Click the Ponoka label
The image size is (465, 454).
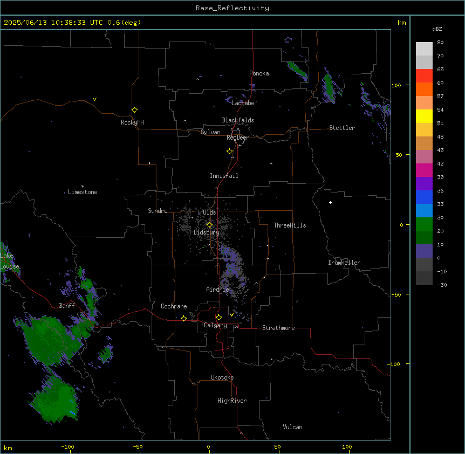pos(259,73)
